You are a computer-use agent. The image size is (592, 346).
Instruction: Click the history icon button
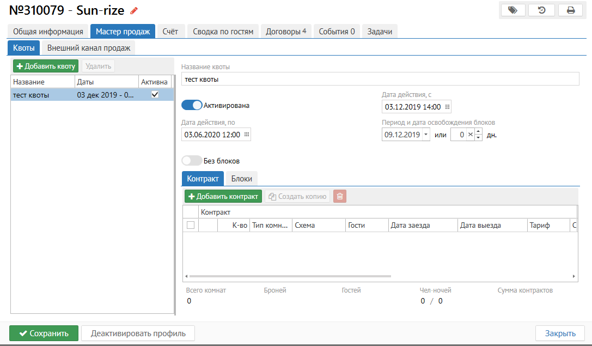click(x=541, y=10)
